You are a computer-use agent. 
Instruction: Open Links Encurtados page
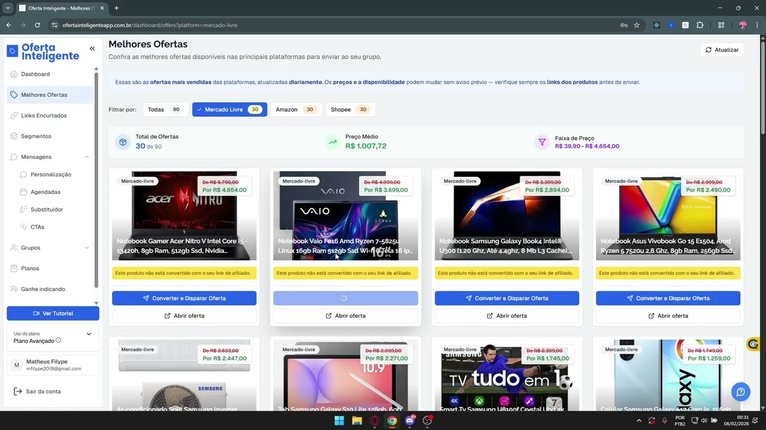point(50,115)
